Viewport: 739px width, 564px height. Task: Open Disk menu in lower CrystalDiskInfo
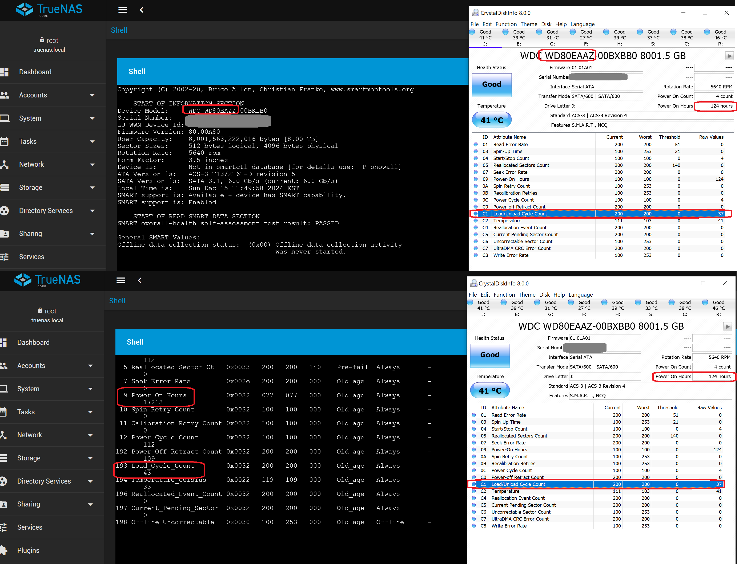click(544, 295)
